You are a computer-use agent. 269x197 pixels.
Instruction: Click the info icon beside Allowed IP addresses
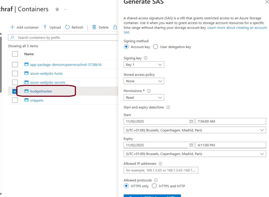(161, 164)
